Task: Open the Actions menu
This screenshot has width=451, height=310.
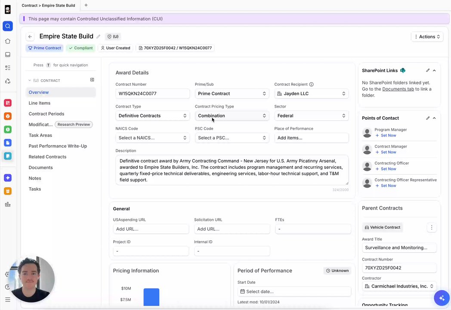Action: point(427,37)
